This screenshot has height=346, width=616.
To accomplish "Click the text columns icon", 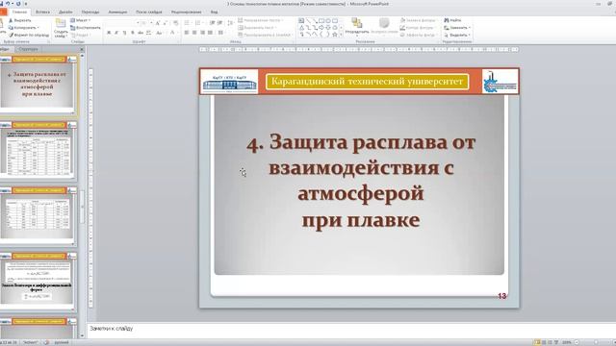I will [x=221, y=33].
